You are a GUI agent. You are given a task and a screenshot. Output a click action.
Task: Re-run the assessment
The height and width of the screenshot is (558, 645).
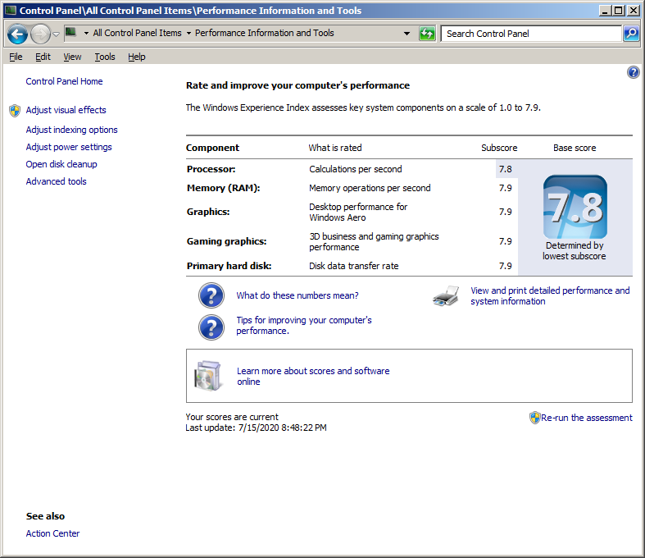(587, 418)
